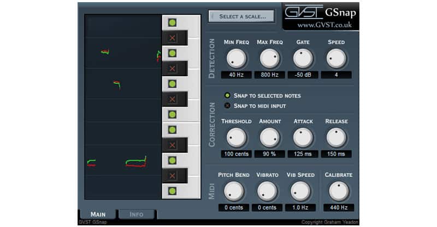The image size is (437, 227).
Task: Toggle green dot on second white key from bottom
Action: 172,161
